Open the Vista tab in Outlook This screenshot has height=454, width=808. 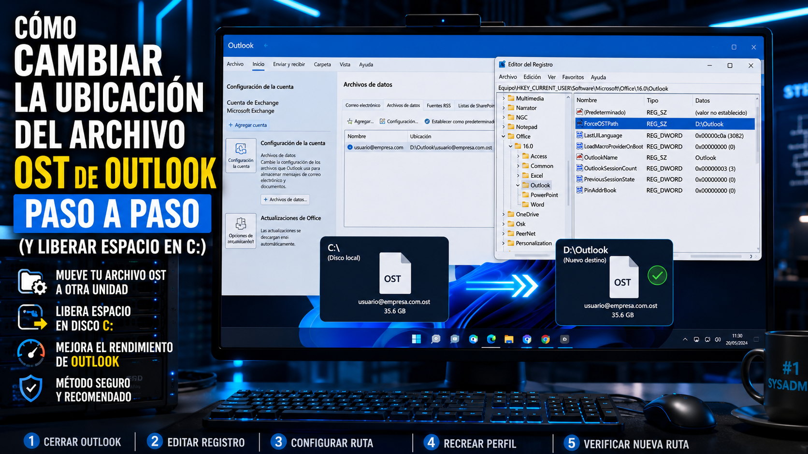345,64
